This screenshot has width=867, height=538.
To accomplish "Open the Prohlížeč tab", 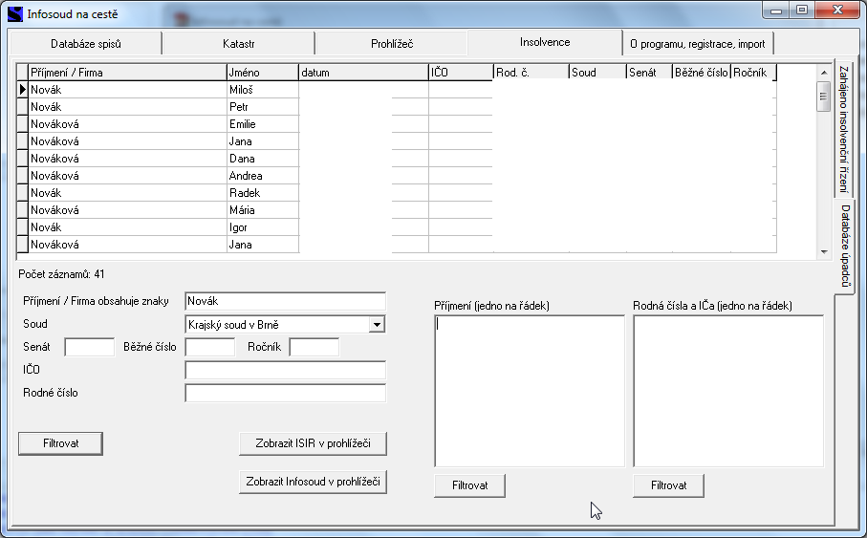I will 392,44.
